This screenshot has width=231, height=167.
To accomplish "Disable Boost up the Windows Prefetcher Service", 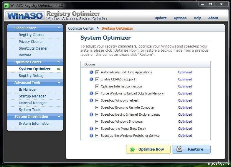I will point(97,136).
